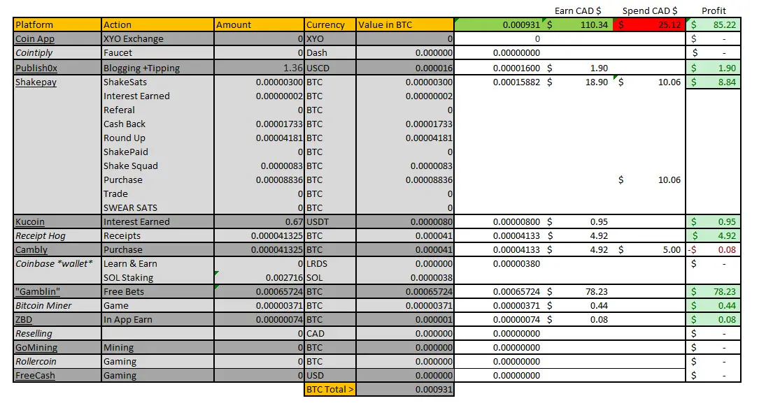Click the "Round Up" cell
The height and width of the screenshot is (410, 759).
click(x=157, y=138)
